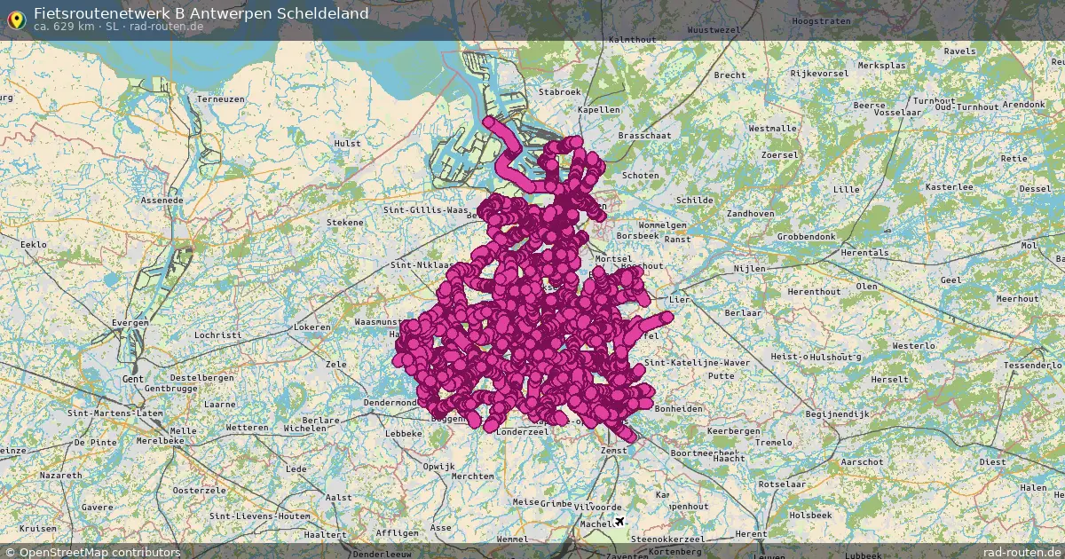Click the Schoten town label

641,176
